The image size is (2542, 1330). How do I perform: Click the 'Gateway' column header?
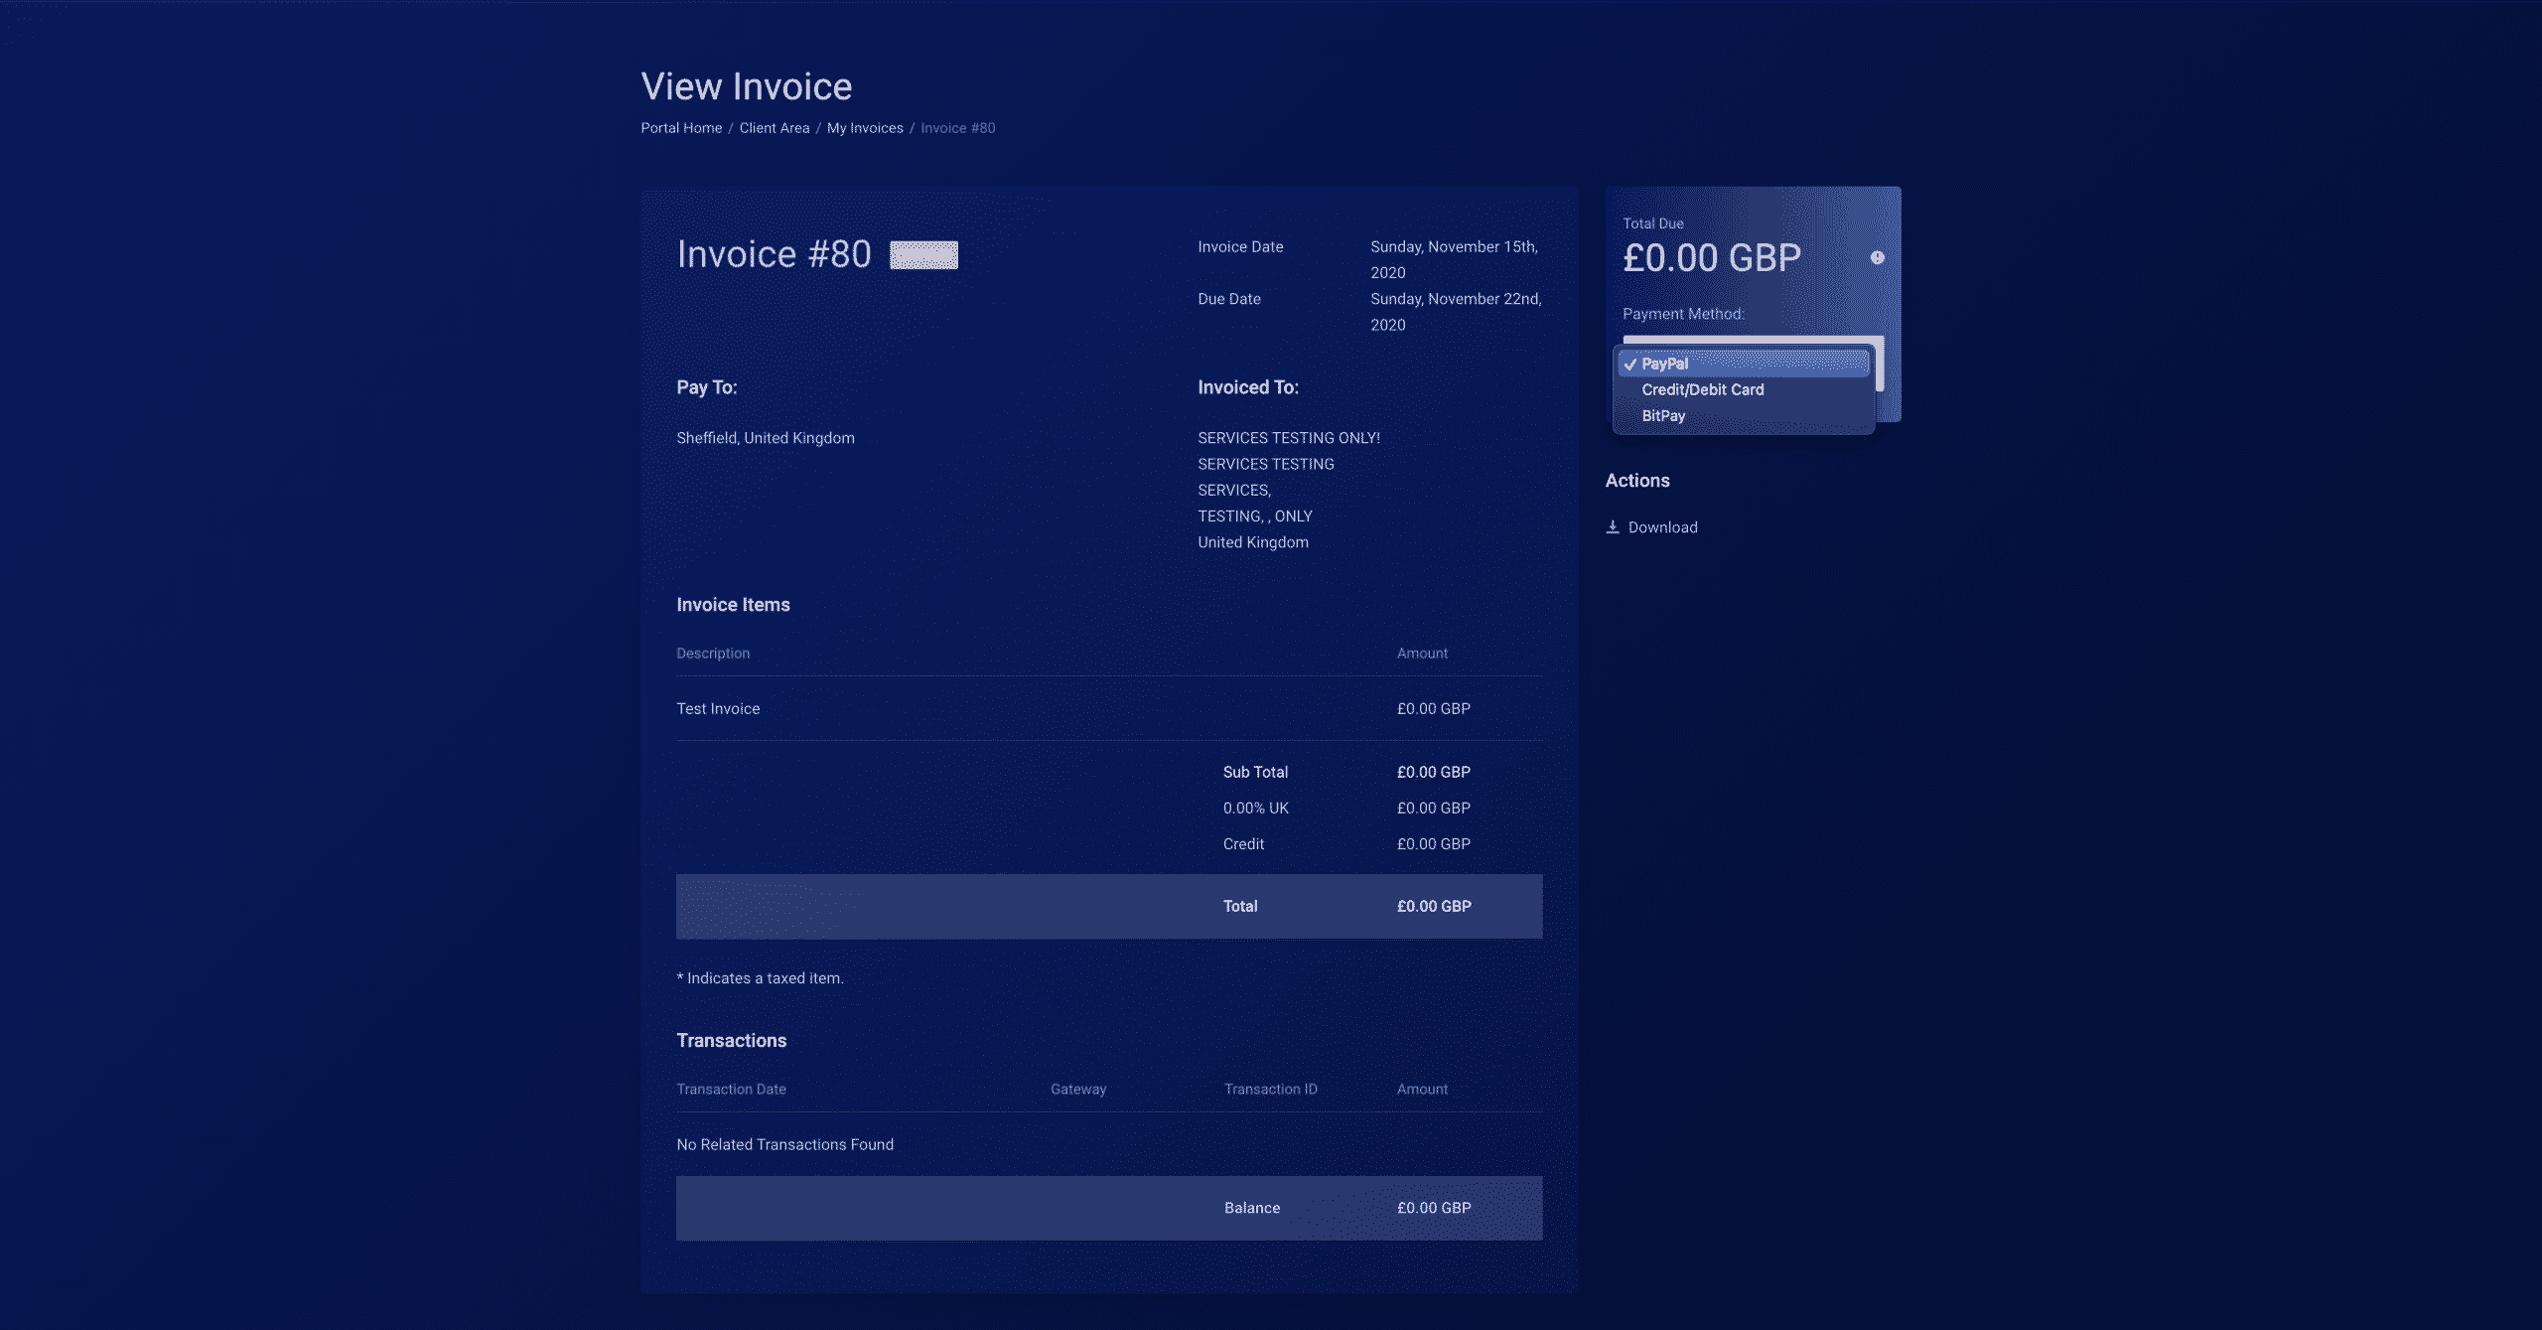[x=1077, y=1089]
